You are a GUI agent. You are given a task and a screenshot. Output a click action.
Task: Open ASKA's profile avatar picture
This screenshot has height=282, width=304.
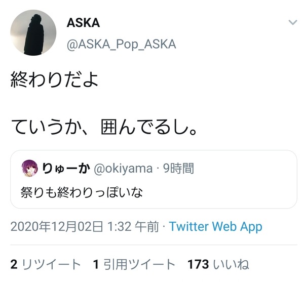pyautogui.click(x=33, y=32)
